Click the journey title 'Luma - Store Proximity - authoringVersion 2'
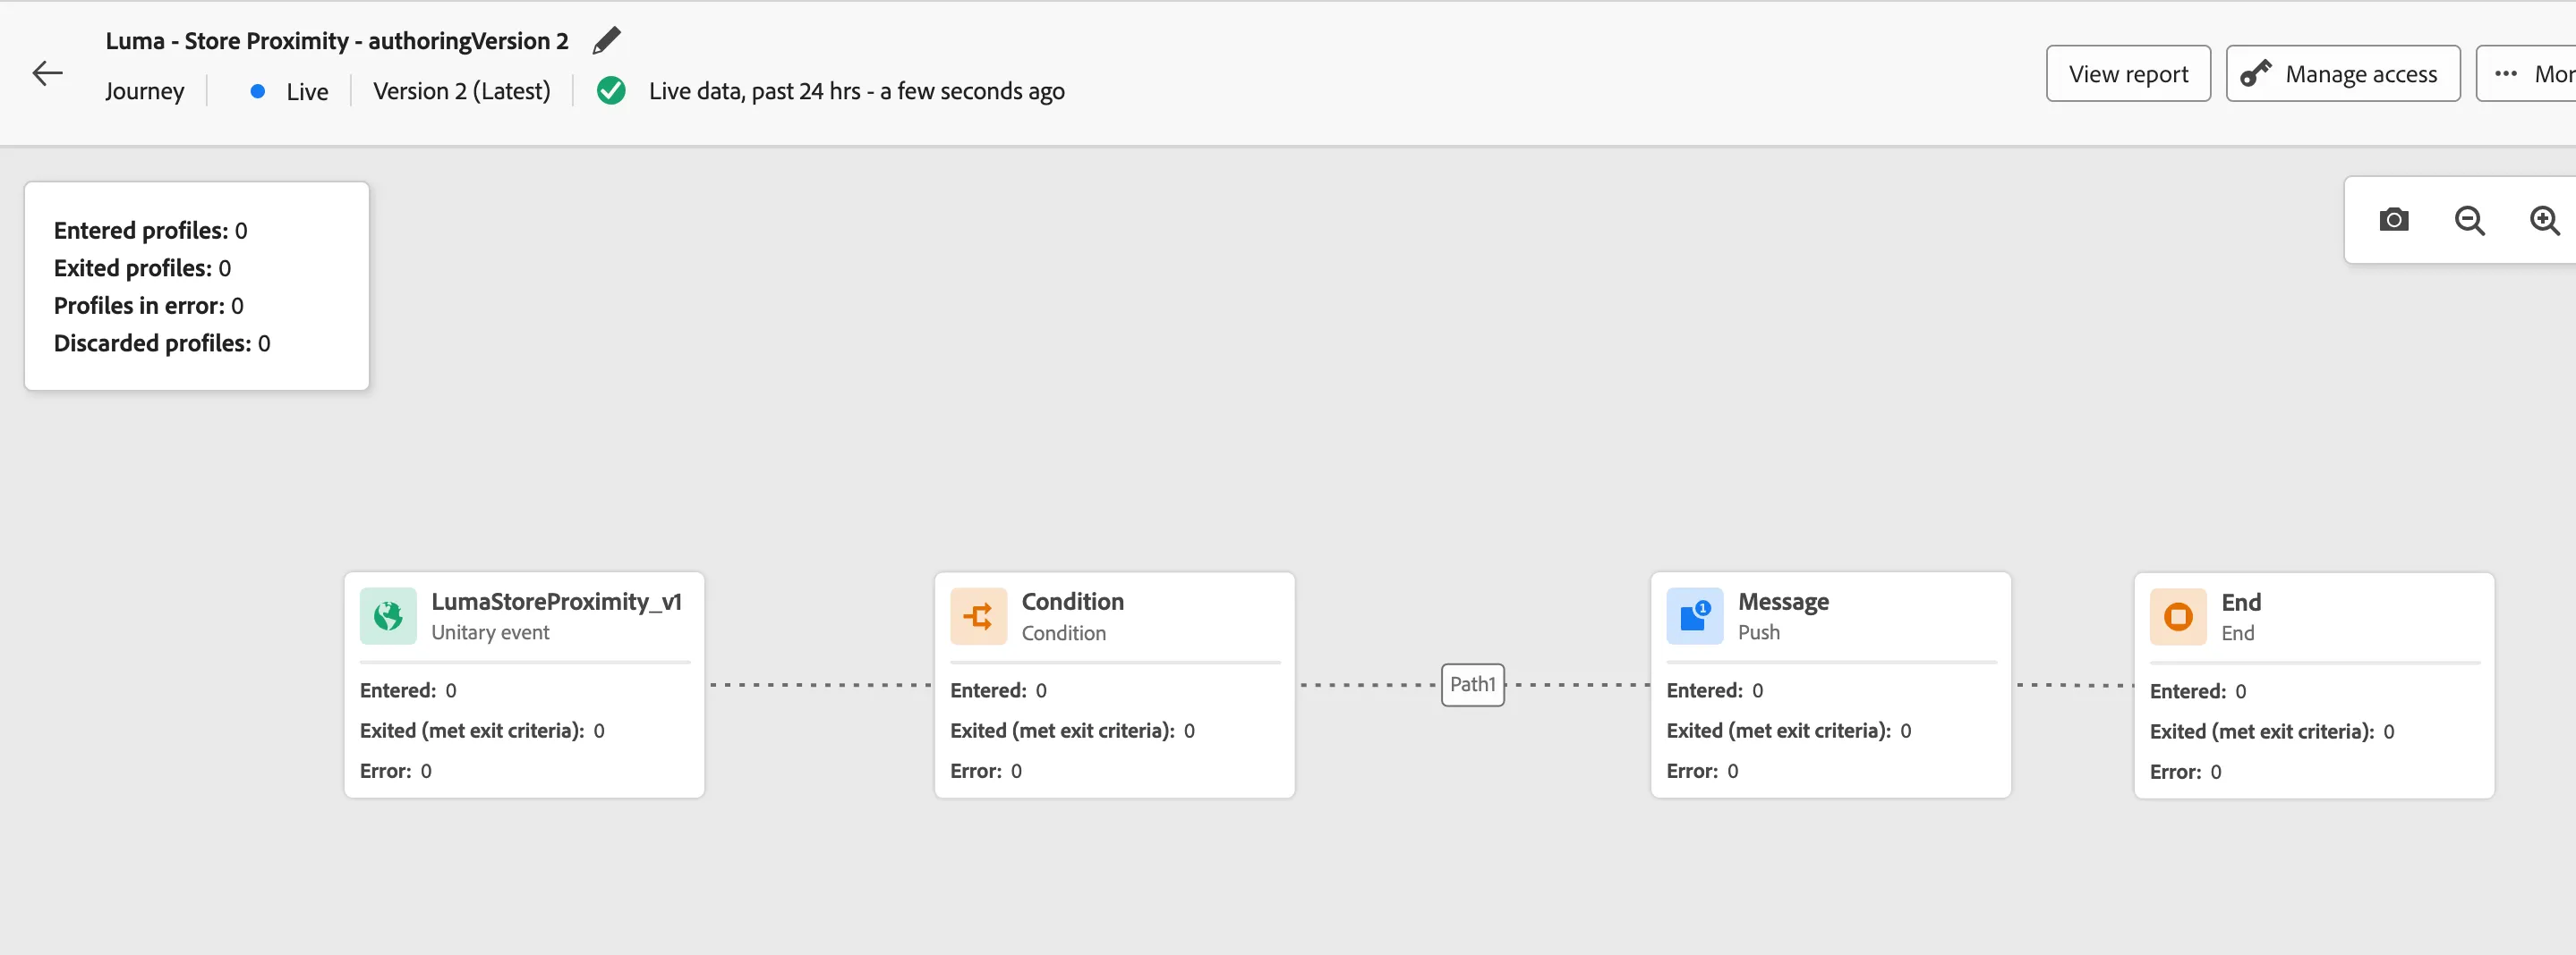Screen dimensions: 2576x955 pyautogui.click(x=337, y=41)
